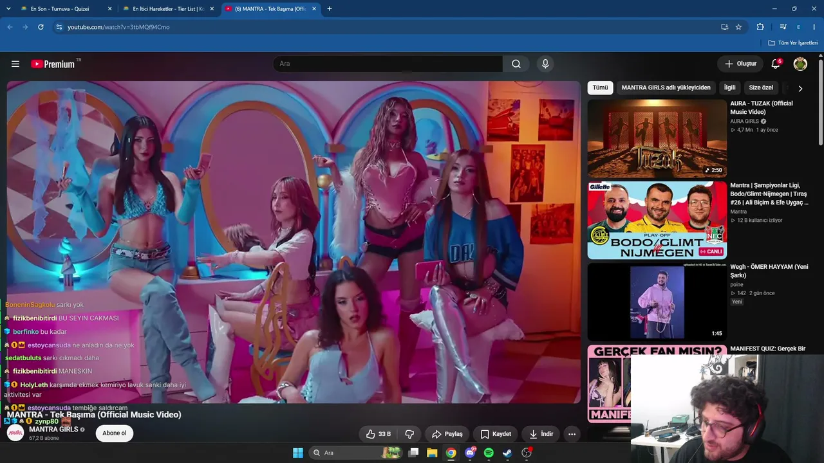Open AURA - TUZAK video thumbnail
Viewport: 824px width, 463px height.
[657, 138]
